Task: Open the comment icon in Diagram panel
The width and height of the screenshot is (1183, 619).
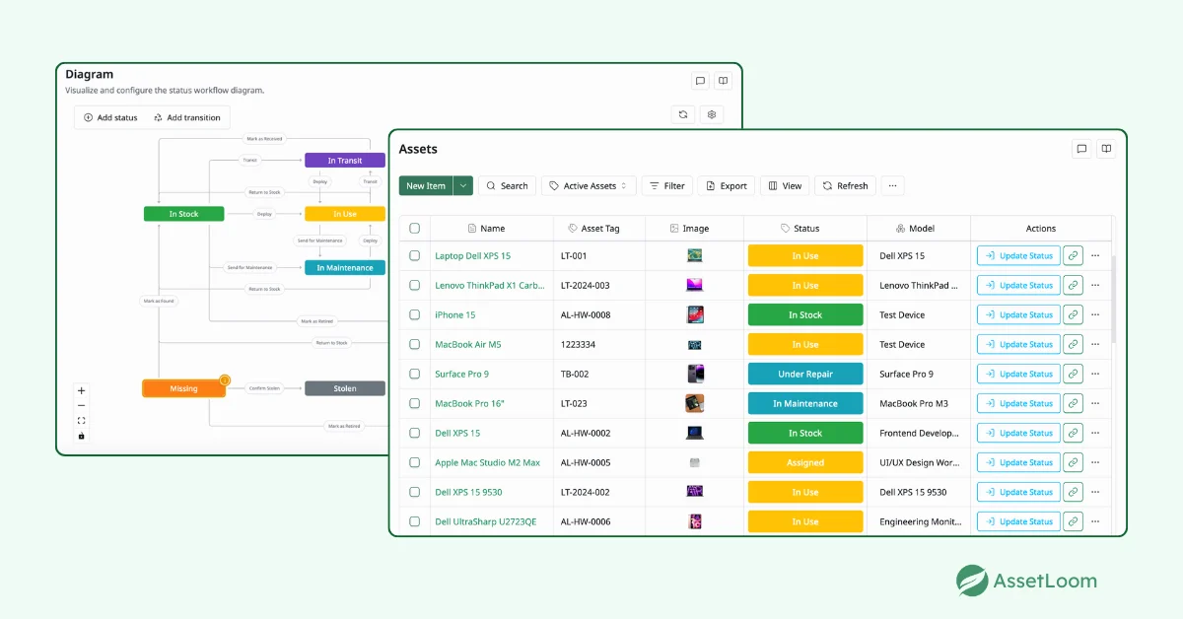Action: 700,82
